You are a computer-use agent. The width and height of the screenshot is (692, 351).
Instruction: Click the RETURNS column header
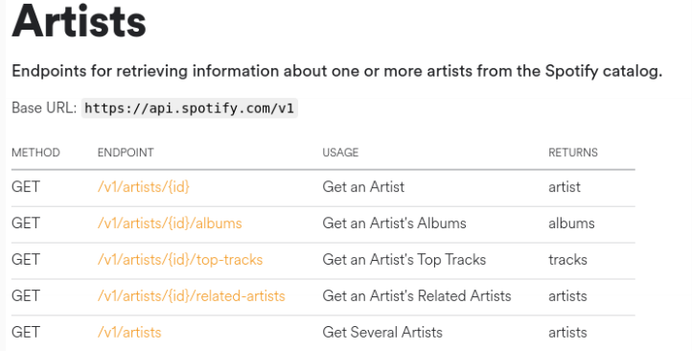[573, 152]
